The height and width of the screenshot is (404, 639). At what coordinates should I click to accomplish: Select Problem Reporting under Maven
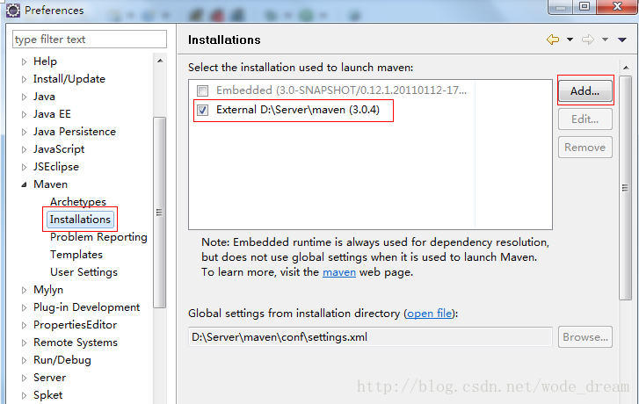[98, 237]
